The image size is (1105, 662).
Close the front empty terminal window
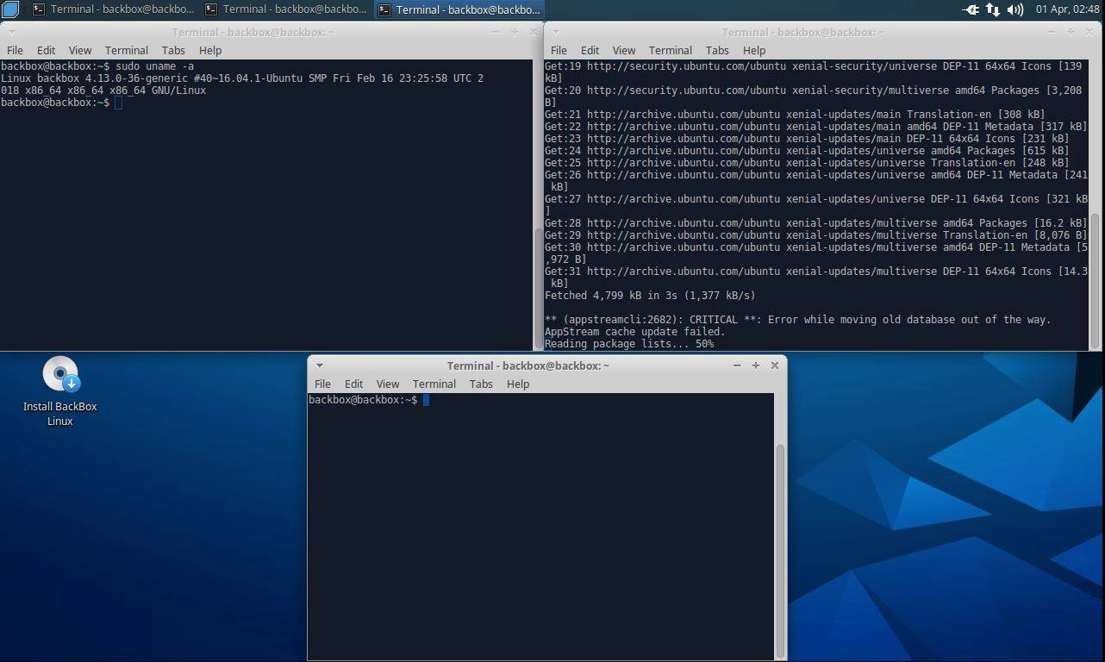pyautogui.click(x=775, y=365)
